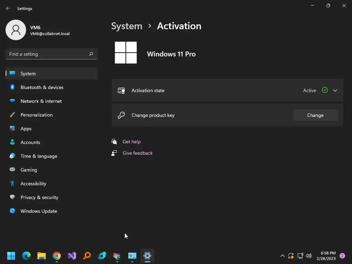Open the orange magnifier app on the taskbar
Image resolution: width=352 pixels, height=264 pixels.
[x=87, y=256]
